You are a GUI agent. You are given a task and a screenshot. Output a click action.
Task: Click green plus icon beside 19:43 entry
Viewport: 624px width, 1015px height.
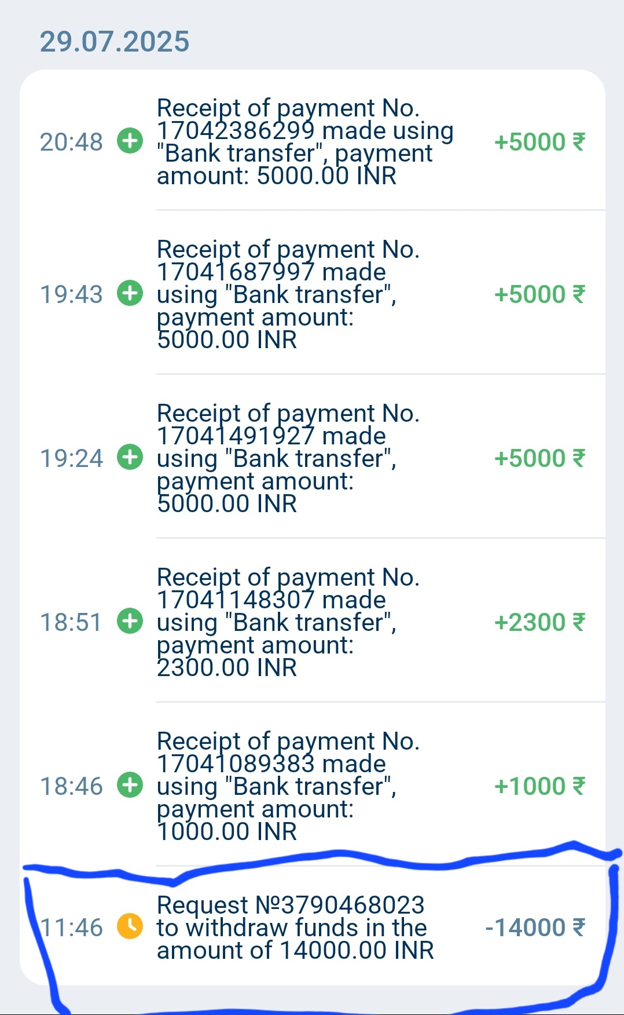coord(130,293)
